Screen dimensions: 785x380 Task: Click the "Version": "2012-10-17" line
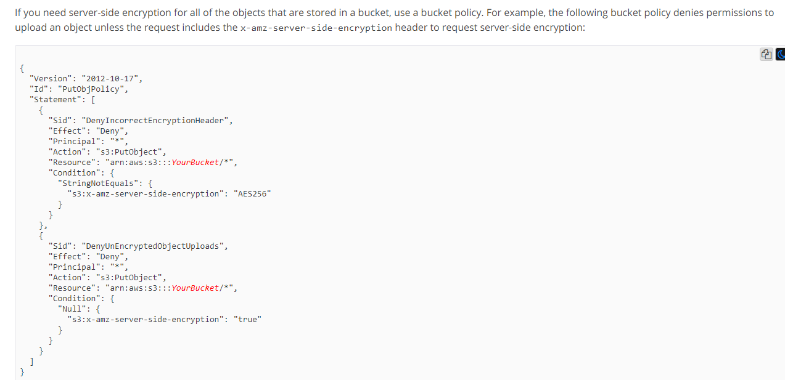[x=86, y=78]
